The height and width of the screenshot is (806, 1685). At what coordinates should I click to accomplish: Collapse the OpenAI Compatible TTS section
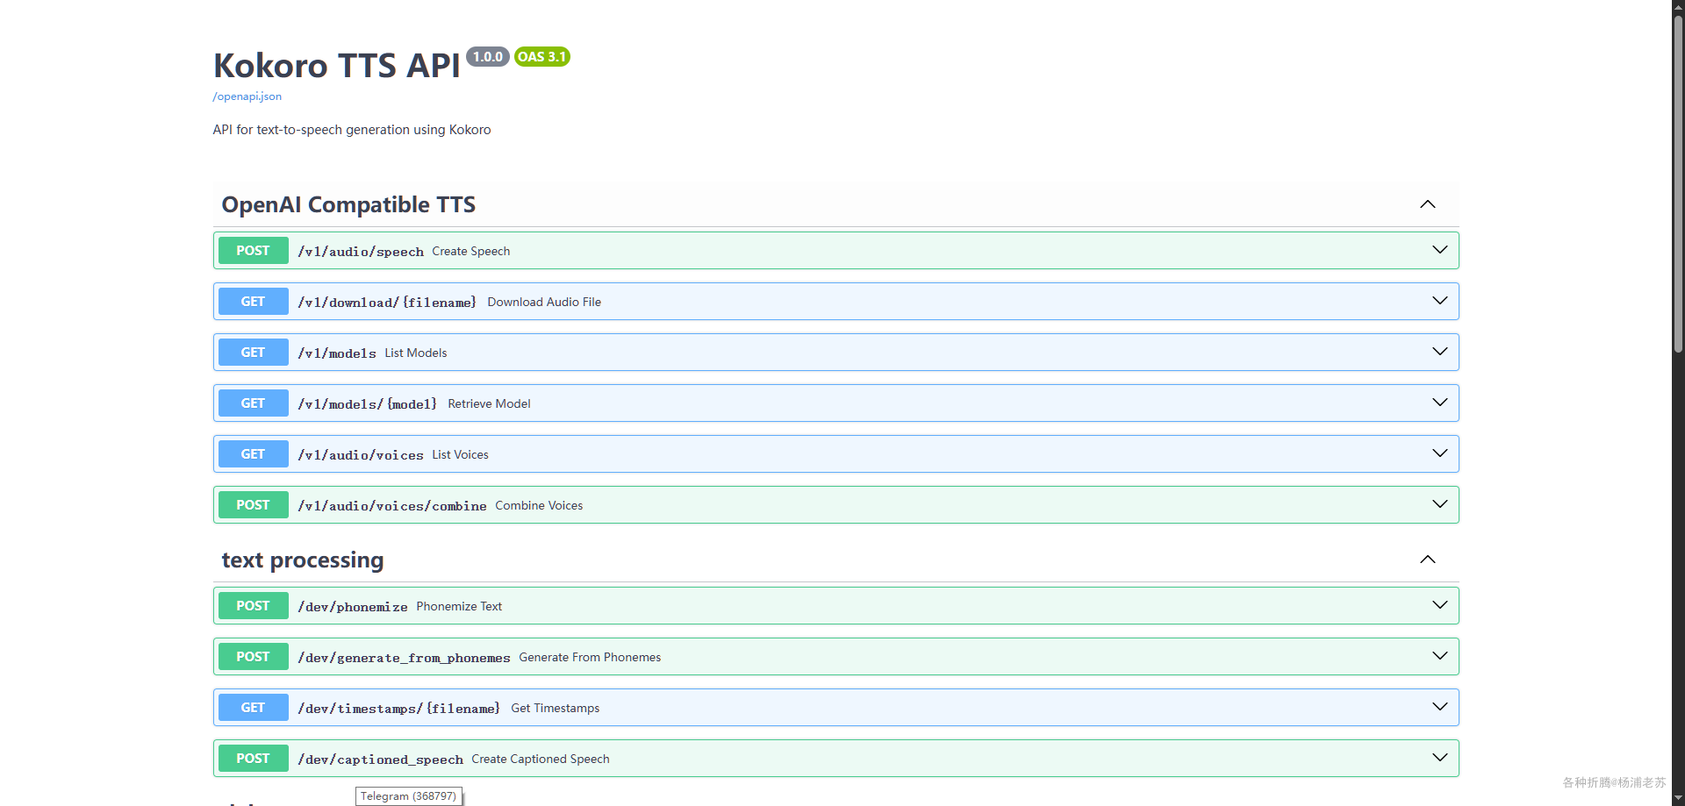point(1428,204)
